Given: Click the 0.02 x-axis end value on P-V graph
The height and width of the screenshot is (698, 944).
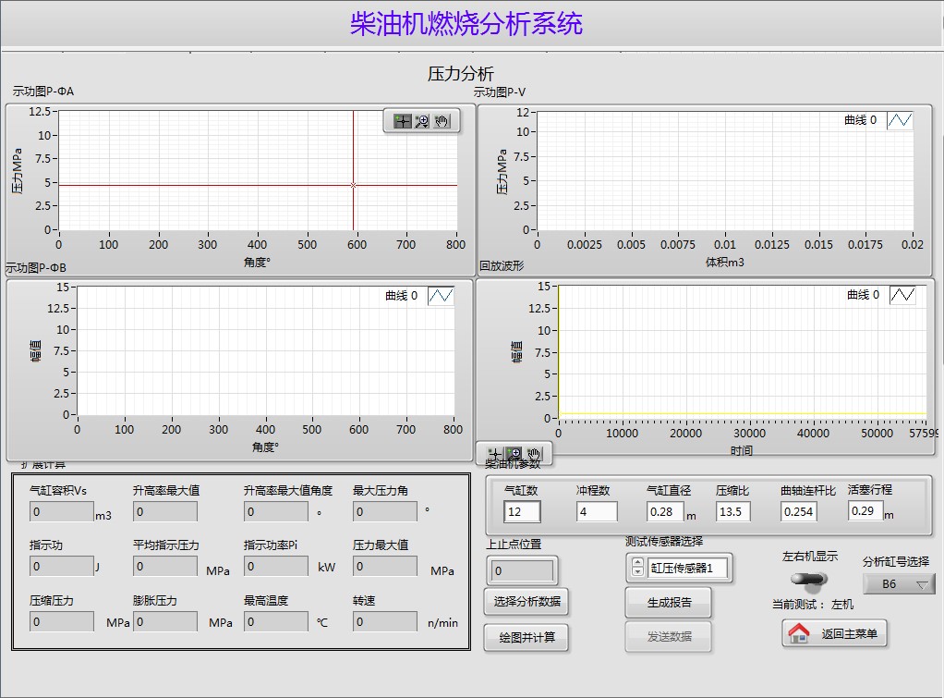Looking at the screenshot, I should pos(912,244).
